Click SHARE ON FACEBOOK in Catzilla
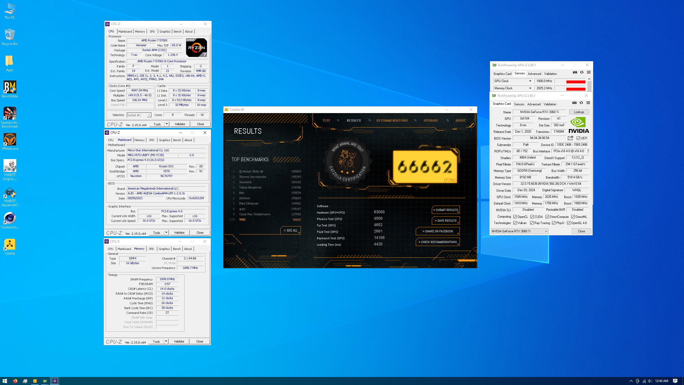The width and height of the screenshot is (684, 385). [x=438, y=231]
